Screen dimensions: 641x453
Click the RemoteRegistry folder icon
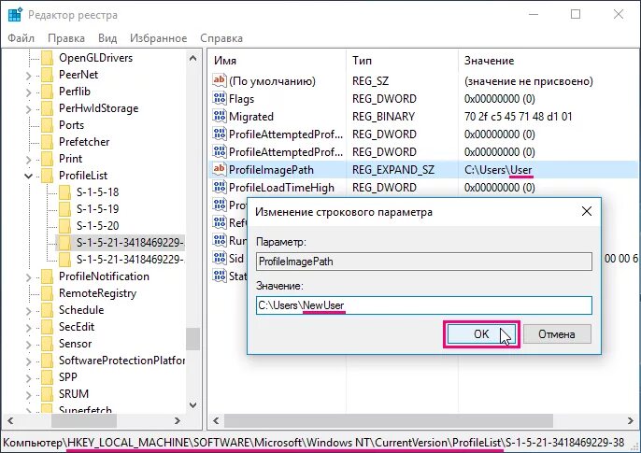48,293
